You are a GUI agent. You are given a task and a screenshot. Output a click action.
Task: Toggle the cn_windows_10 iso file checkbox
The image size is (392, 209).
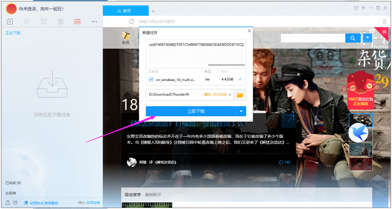point(151,80)
